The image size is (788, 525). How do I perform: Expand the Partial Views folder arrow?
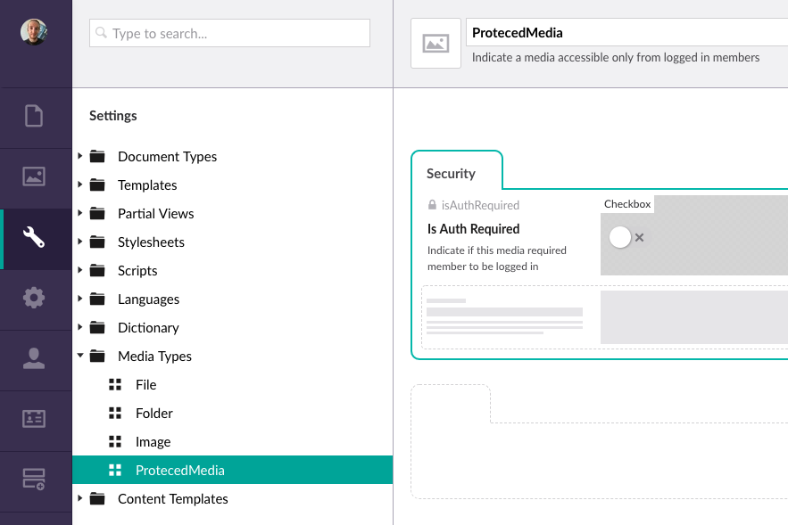click(80, 213)
